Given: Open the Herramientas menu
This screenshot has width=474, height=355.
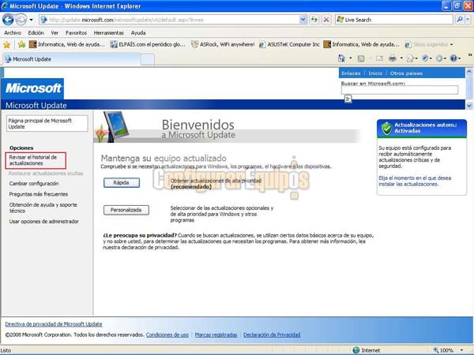Looking at the screenshot, I should click(x=108, y=32).
